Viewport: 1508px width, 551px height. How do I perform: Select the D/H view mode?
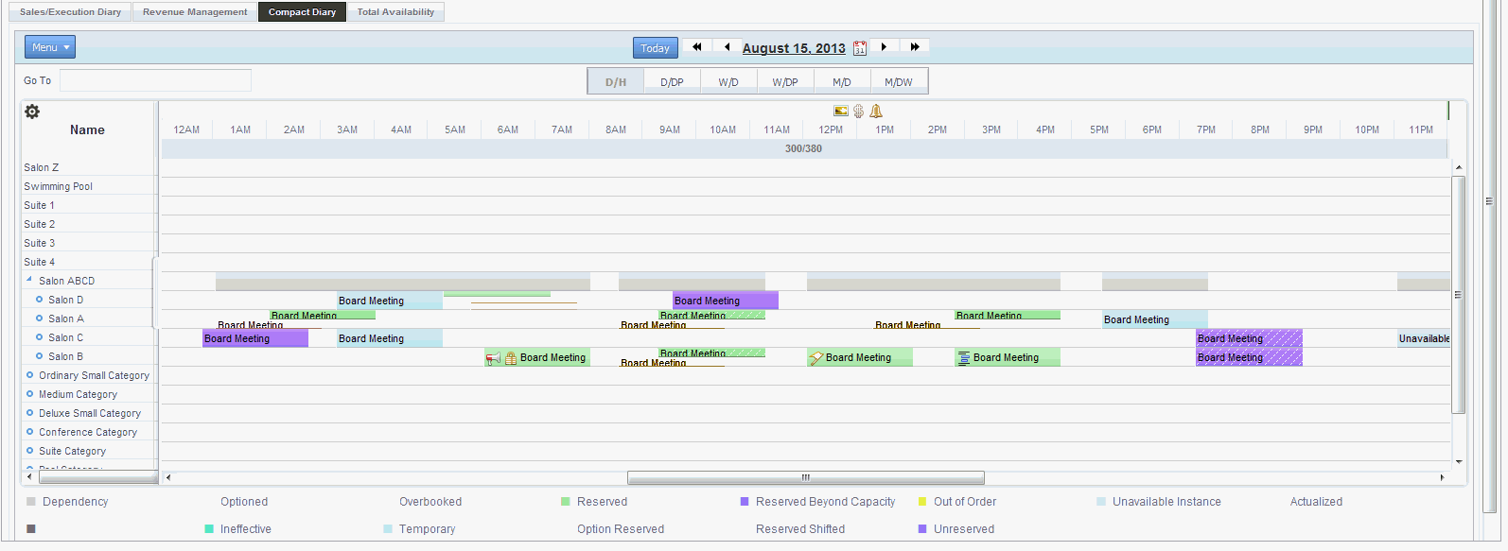[x=616, y=82]
